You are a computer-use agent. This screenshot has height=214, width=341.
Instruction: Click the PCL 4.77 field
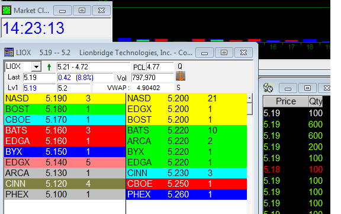[160, 67]
